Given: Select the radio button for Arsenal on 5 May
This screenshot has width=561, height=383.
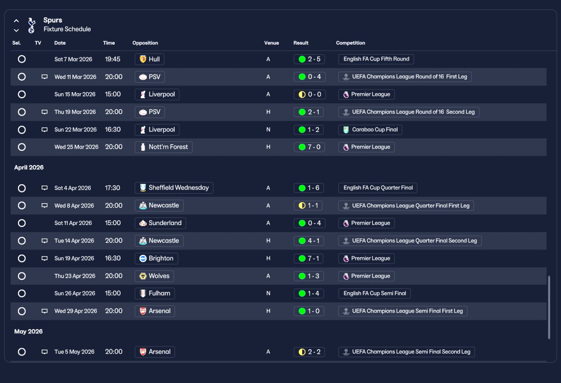Looking at the screenshot, I should (22, 352).
